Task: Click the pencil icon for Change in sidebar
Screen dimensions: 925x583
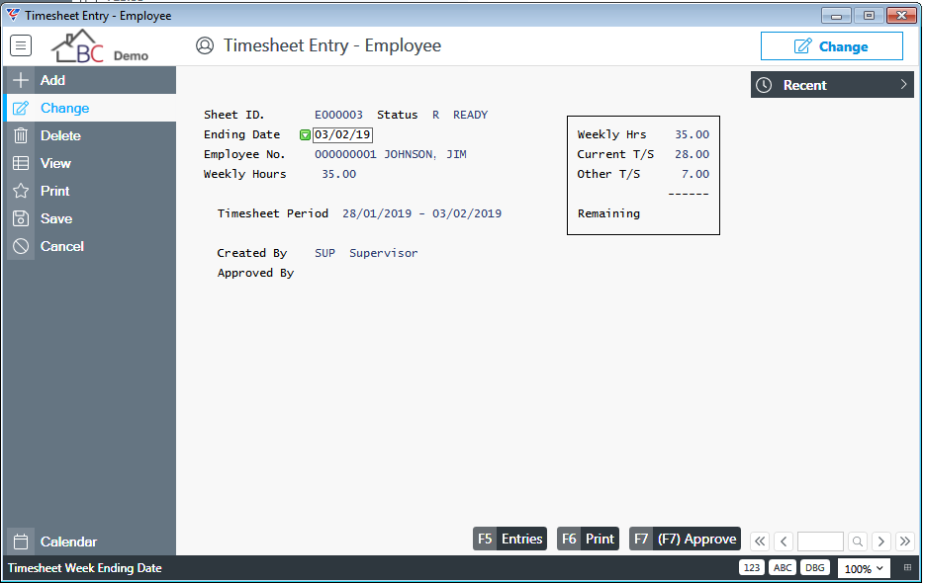Action: click(x=21, y=108)
